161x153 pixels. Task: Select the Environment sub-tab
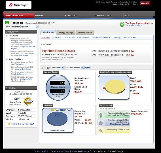[130, 38]
